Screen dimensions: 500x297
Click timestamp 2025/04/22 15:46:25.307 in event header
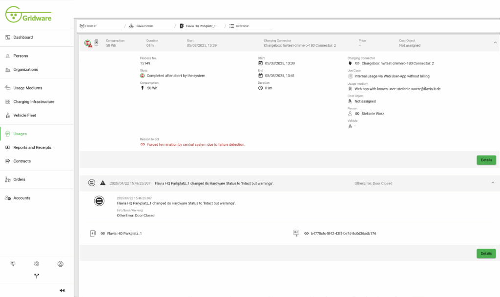point(130,183)
